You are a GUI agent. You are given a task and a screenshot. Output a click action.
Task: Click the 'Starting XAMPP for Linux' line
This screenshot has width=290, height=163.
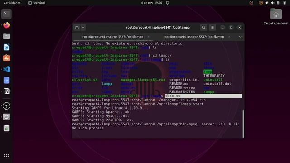coord(110,108)
